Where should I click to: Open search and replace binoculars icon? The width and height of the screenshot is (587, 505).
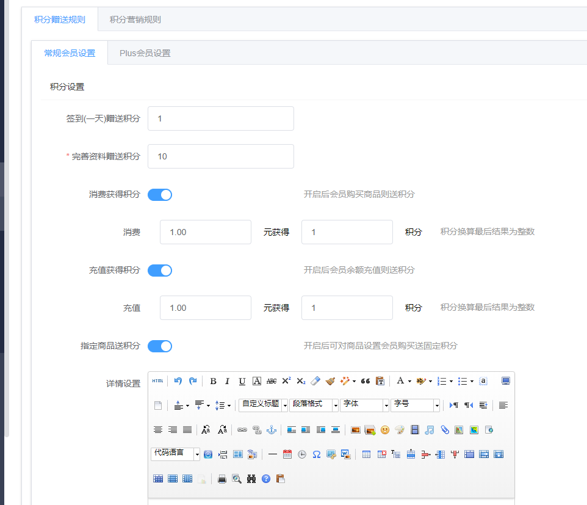click(251, 479)
